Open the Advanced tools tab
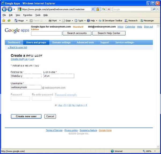 coord(85,43)
